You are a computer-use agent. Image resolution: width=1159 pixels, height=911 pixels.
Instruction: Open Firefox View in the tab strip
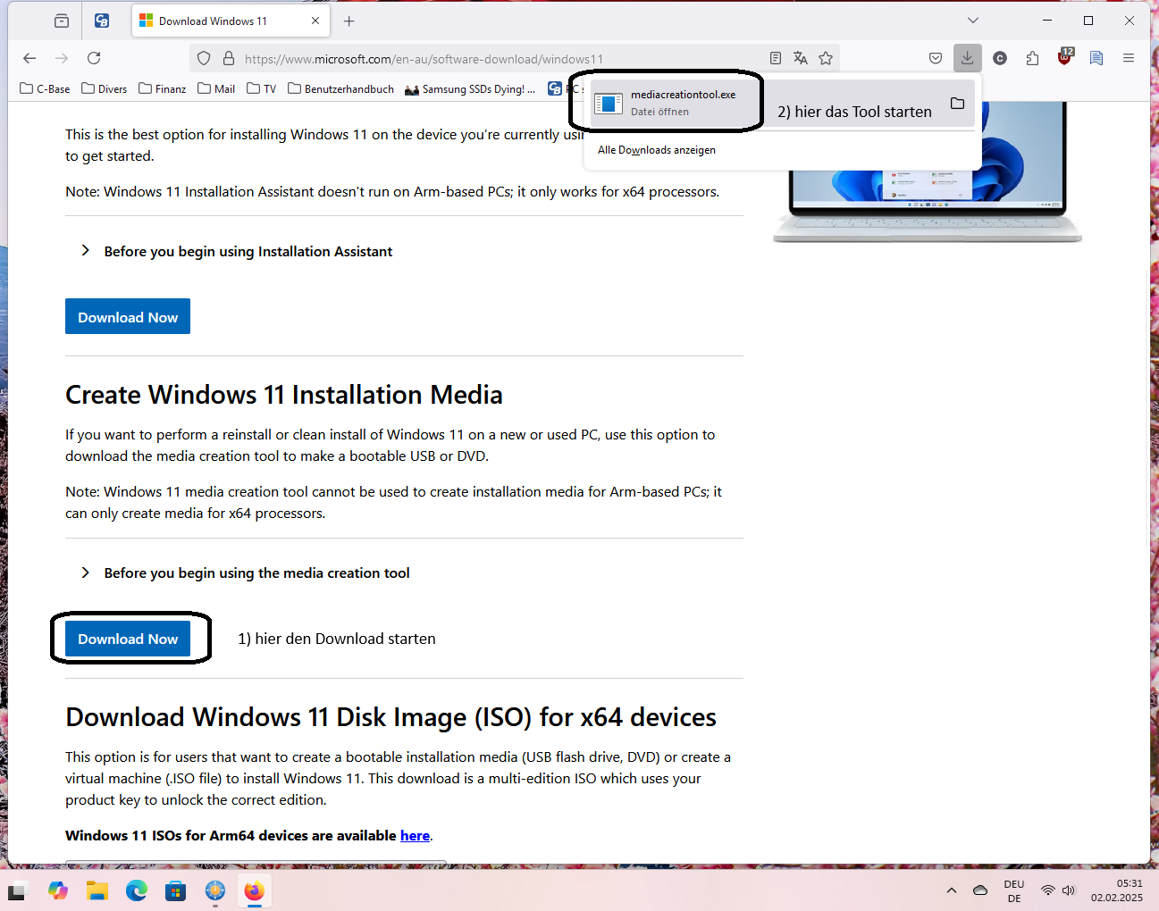[x=62, y=21]
